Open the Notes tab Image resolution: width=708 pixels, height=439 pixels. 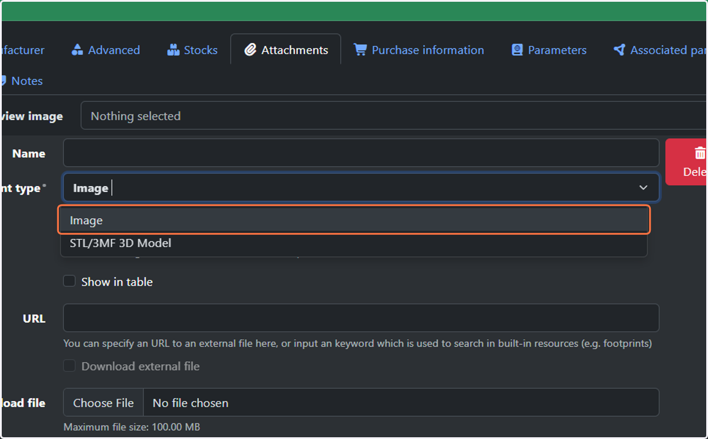(21, 81)
